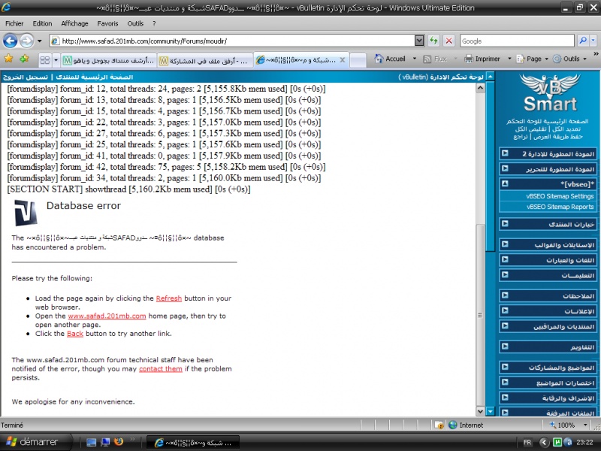Open the Favorites star icon

pyautogui.click(x=9, y=59)
